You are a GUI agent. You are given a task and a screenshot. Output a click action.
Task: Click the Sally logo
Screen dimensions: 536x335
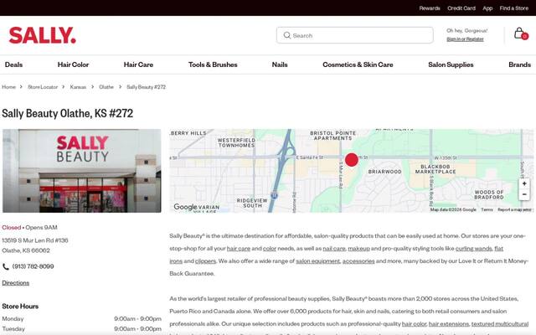pos(43,35)
